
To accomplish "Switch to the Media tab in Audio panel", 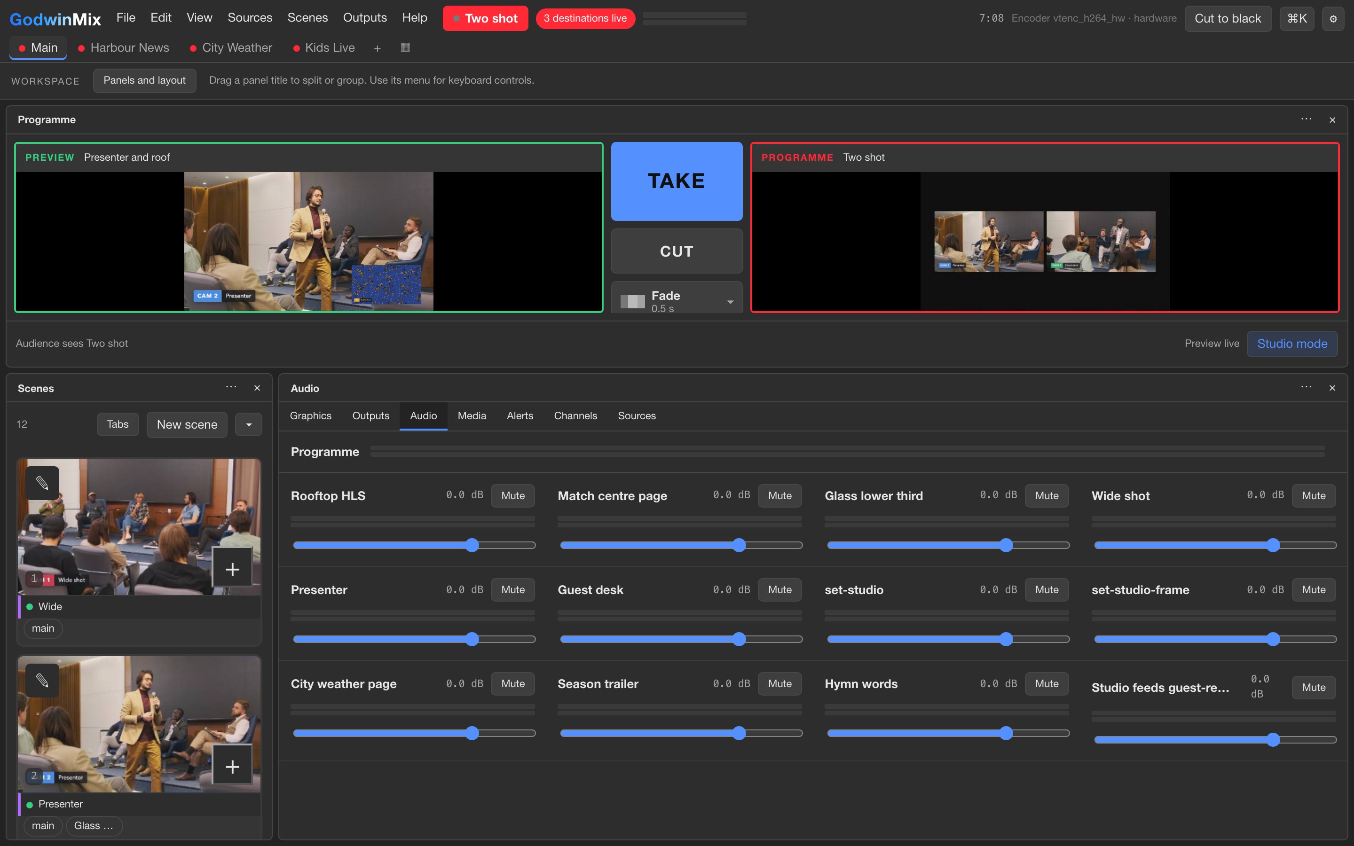I will (x=472, y=416).
